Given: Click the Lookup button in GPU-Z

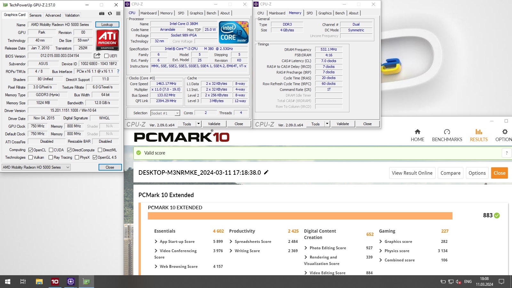Looking at the screenshot, I should 107,24.
